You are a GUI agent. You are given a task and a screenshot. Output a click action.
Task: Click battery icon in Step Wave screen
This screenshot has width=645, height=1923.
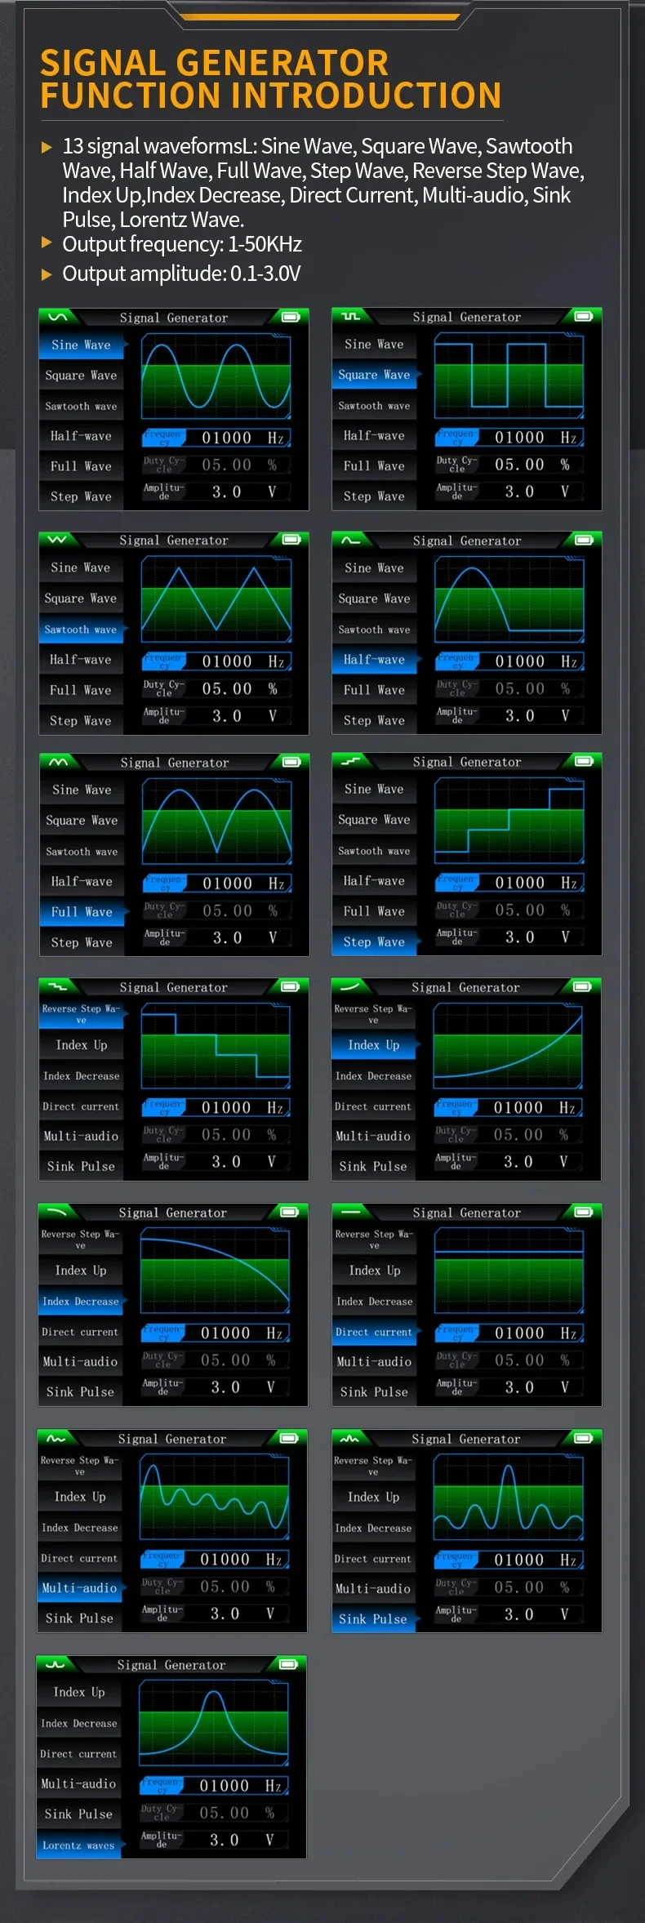coord(583,761)
